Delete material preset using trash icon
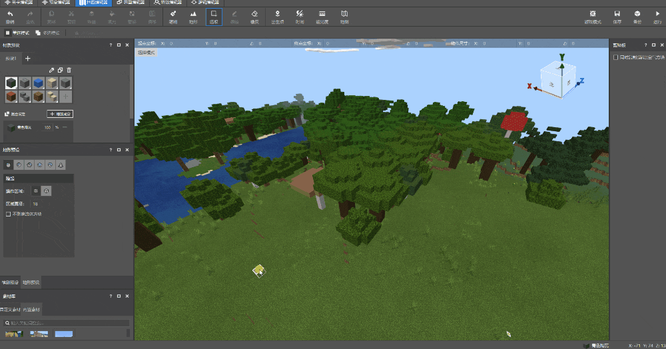 69,70
